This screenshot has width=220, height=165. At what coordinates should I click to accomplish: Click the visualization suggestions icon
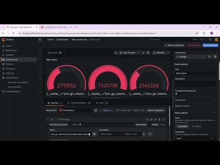pyautogui.click(x=209, y=57)
